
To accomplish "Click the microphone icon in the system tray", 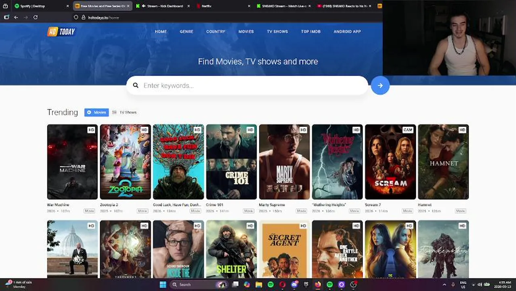I will [x=453, y=285].
